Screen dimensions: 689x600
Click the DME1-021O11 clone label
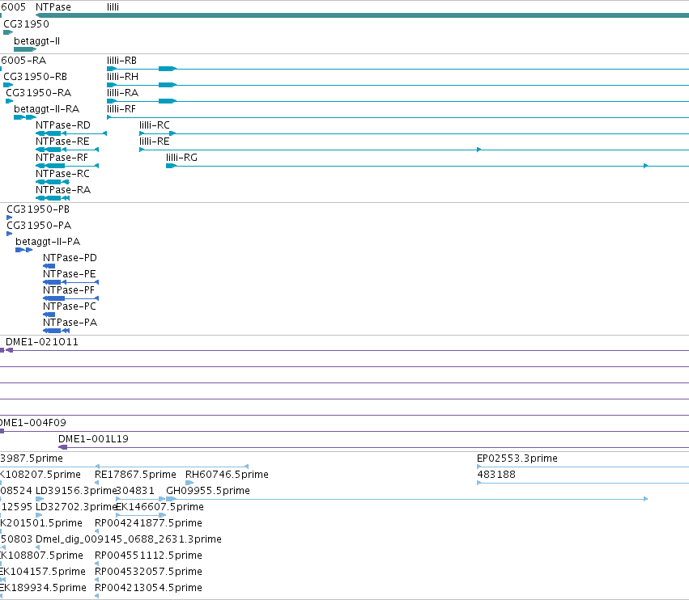pos(42,342)
